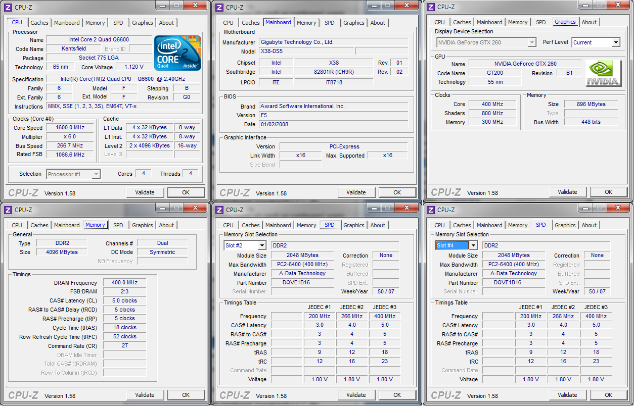Click Validate in Memory window
This screenshot has width=634, height=406.
(145, 395)
